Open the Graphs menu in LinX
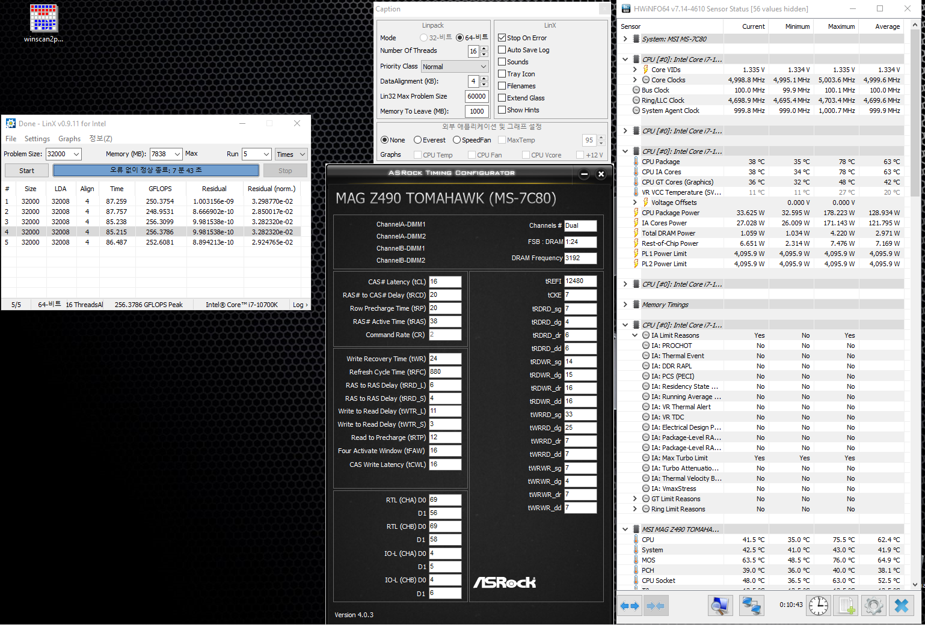Viewport: 925px width, 625px height. pyautogui.click(x=69, y=139)
